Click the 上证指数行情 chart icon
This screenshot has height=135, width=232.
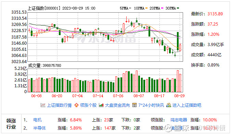43,105
